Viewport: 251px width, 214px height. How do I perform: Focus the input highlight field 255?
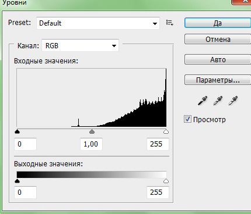[158, 144]
